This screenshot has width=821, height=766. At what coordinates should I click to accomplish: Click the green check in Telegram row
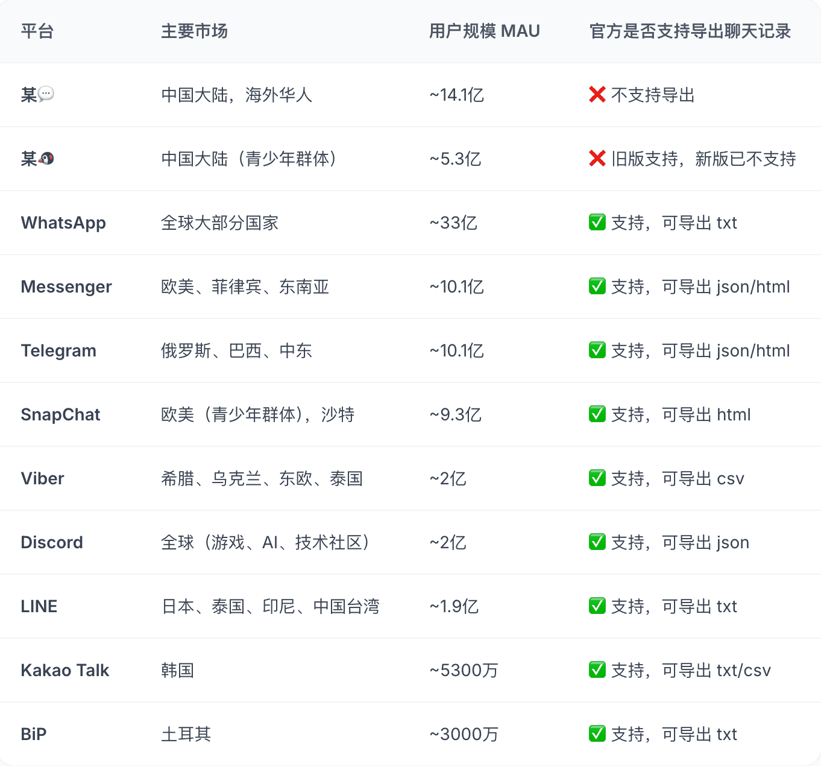(x=597, y=350)
